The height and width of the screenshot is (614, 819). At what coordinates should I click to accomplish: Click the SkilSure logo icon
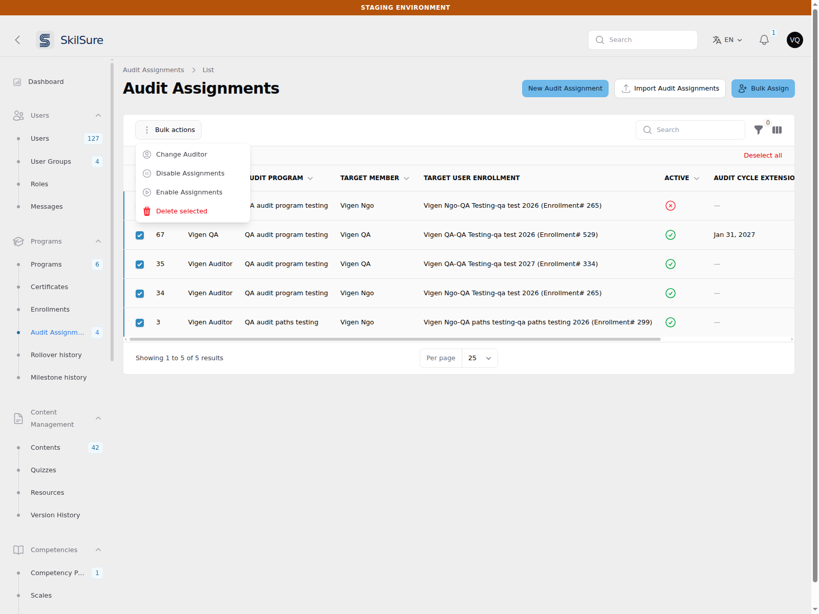click(45, 40)
